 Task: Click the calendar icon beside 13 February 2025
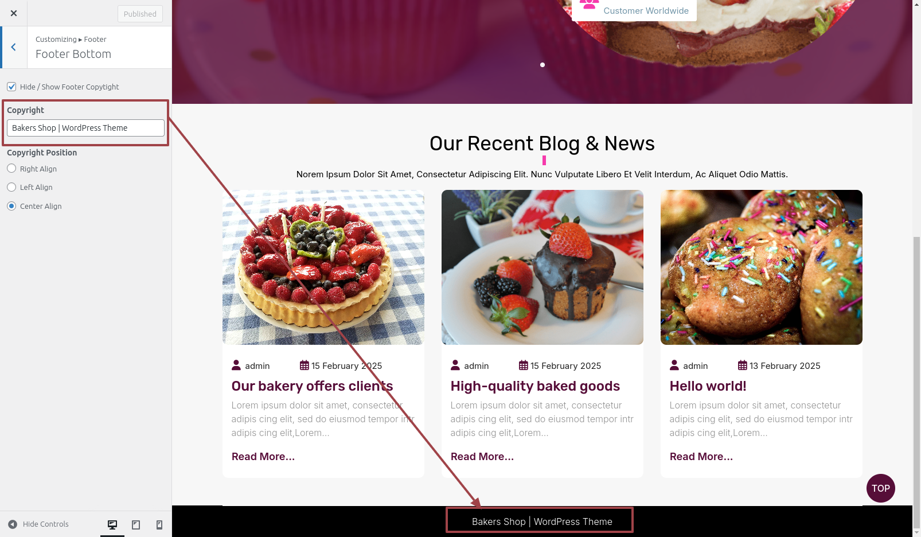[743, 365]
